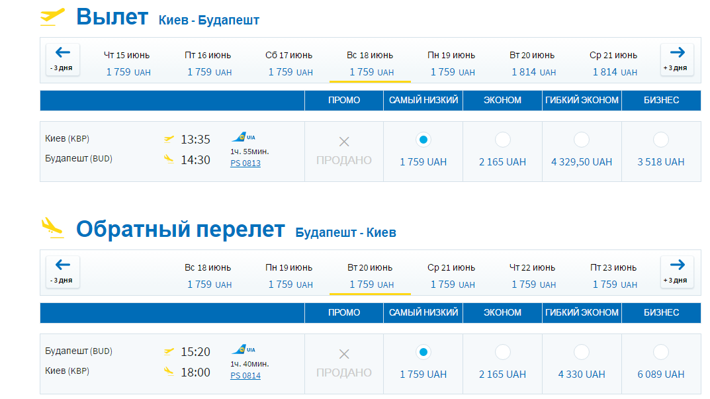Choose the 6 089 UAH Business return fare

coord(660,352)
